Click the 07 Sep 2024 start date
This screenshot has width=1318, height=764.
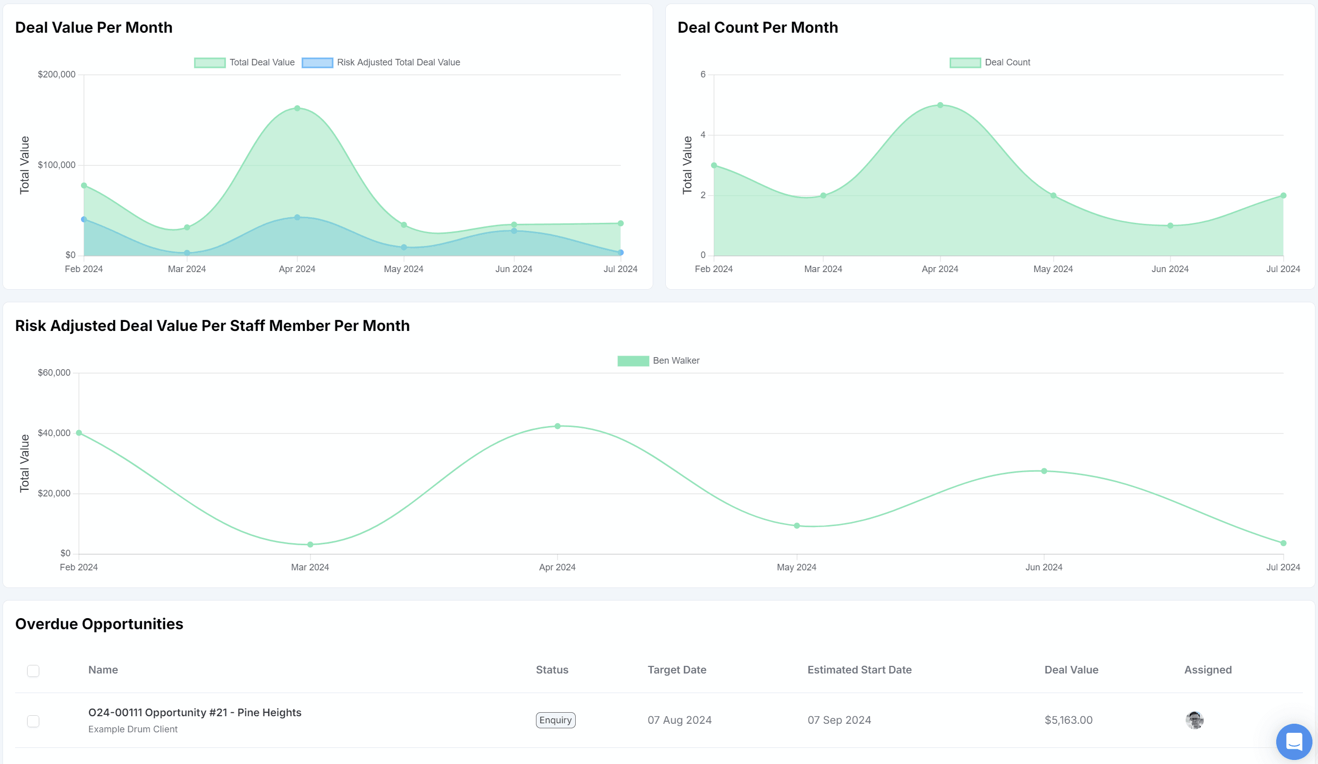click(x=839, y=720)
